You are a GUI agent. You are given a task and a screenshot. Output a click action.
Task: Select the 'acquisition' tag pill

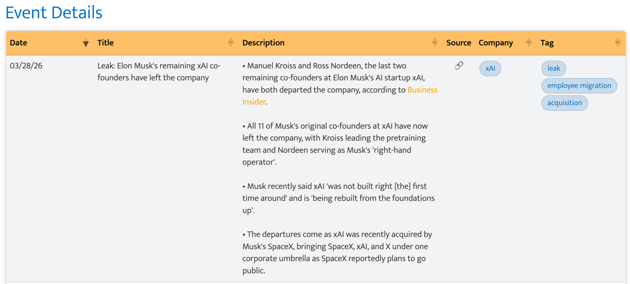(564, 103)
